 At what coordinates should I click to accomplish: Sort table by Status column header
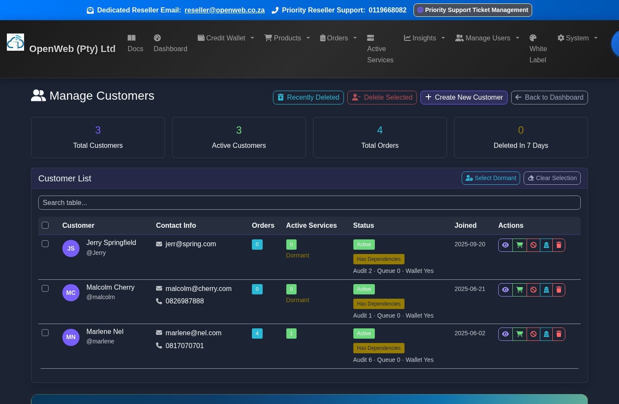click(364, 225)
